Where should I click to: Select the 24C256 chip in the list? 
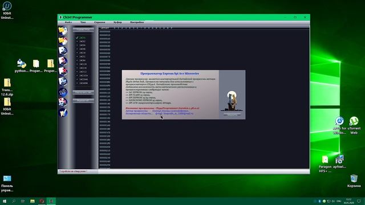(x=83, y=68)
